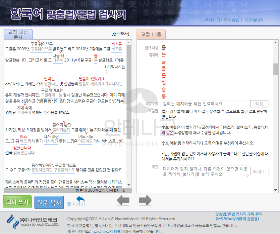The width and height of the screenshot is (280, 234).
Task: Open the pxd. inc. footer link
Action: coord(101,231)
